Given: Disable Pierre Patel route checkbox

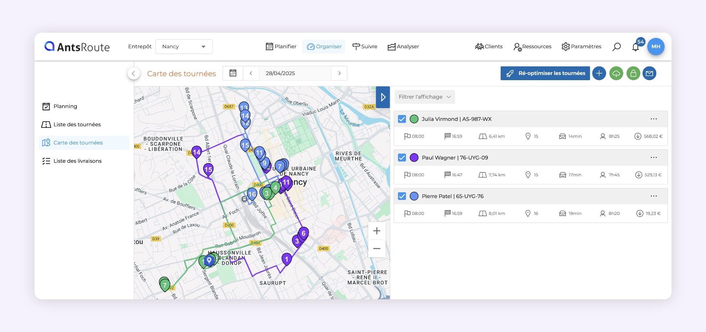Looking at the screenshot, I should click(402, 196).
